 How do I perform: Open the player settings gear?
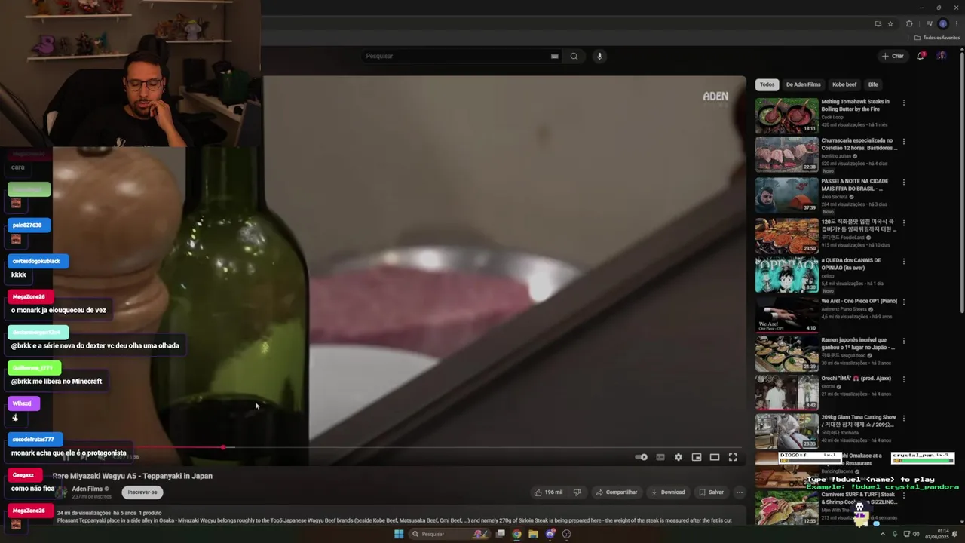(x=679, y=457)
